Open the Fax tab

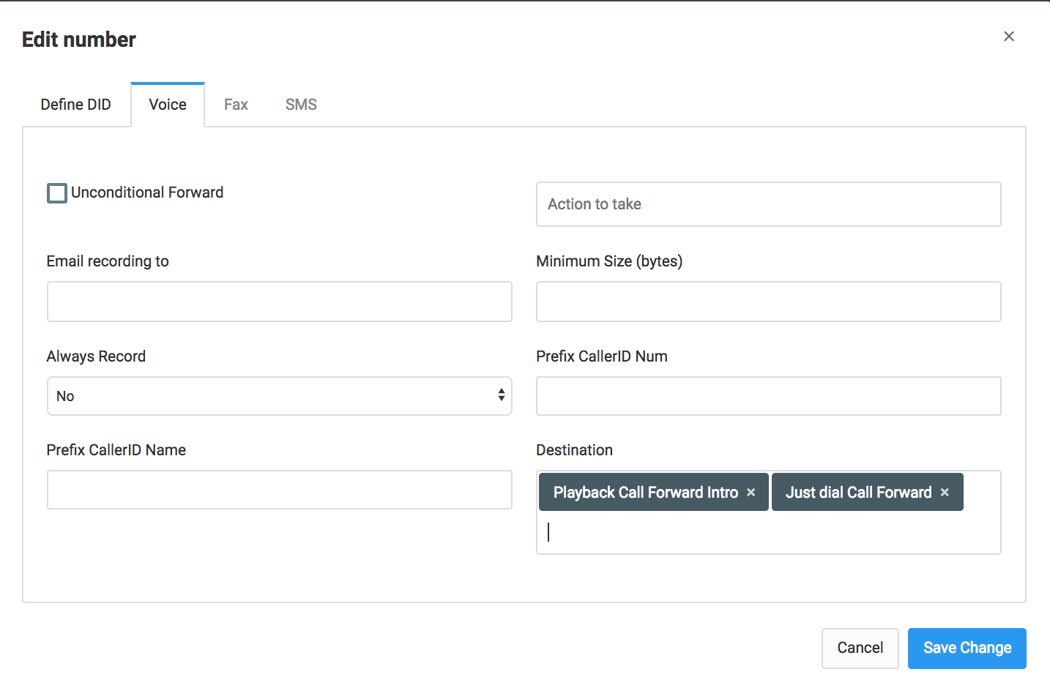pyautogui.click(x=236, y=105)
